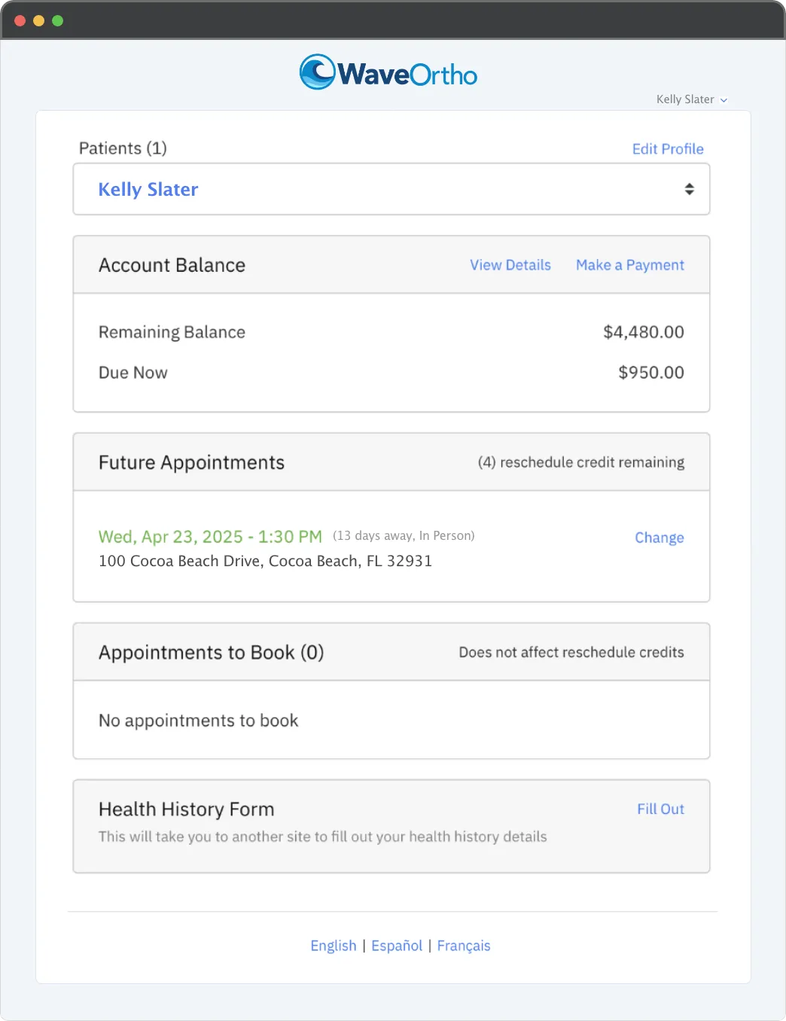Click the green maximize window button
This screenshot has height=1021, width=786.
58,20
